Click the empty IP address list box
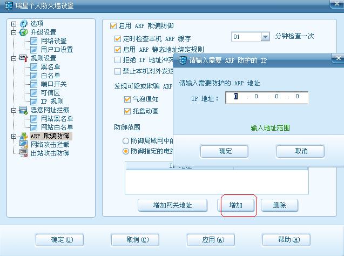 coord(217,182)
